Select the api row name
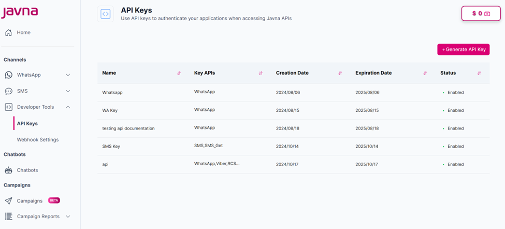 (105, 164)
